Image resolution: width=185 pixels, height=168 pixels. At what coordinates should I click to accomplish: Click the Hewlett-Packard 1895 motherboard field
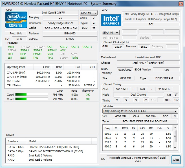[x=148, y=57]
